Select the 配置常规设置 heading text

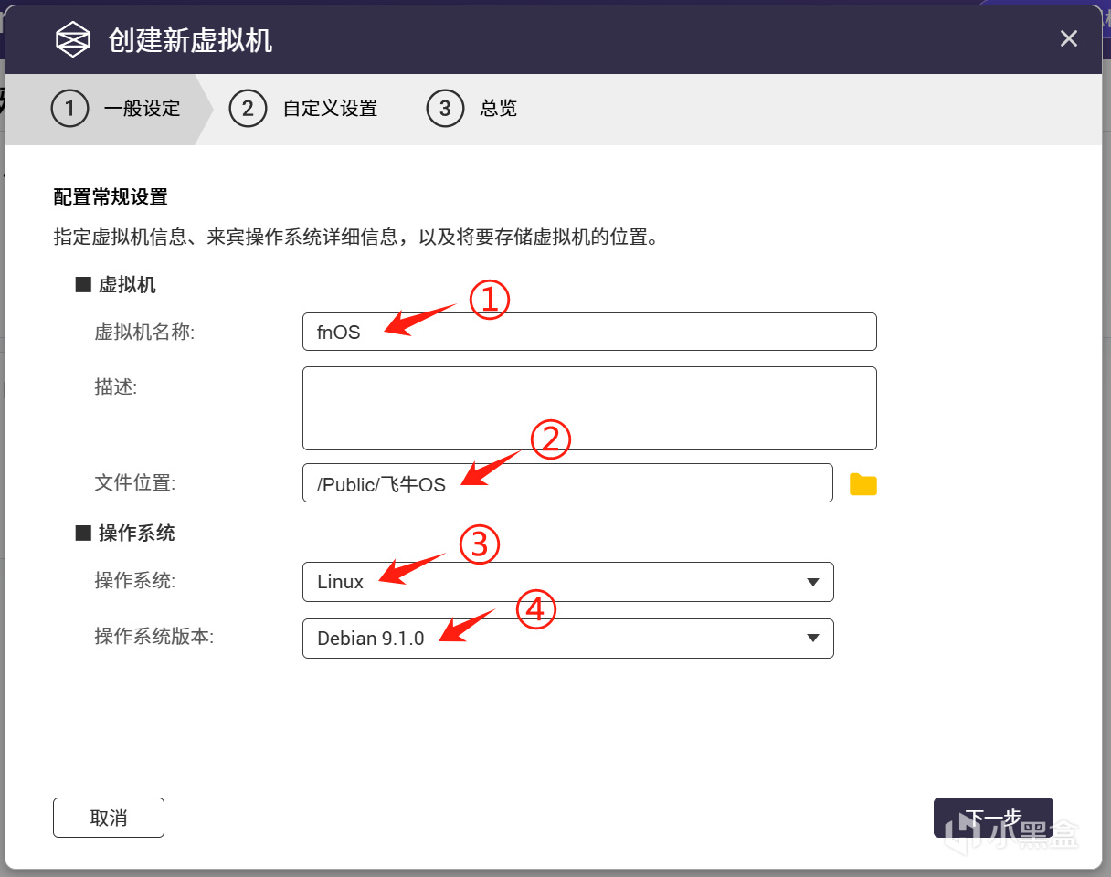click(111, 197)
